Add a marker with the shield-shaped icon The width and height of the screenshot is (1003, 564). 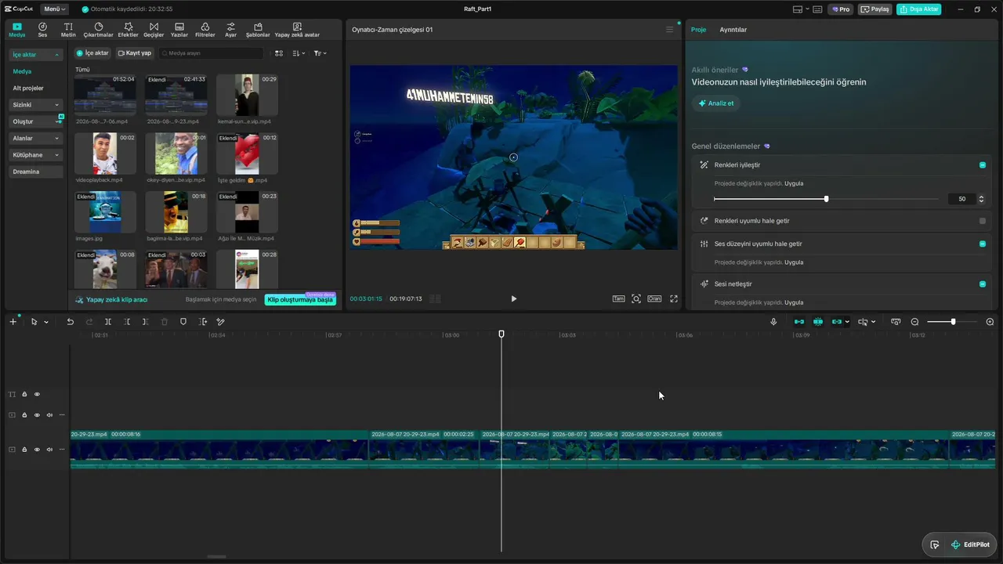click(x=183, y=322)
